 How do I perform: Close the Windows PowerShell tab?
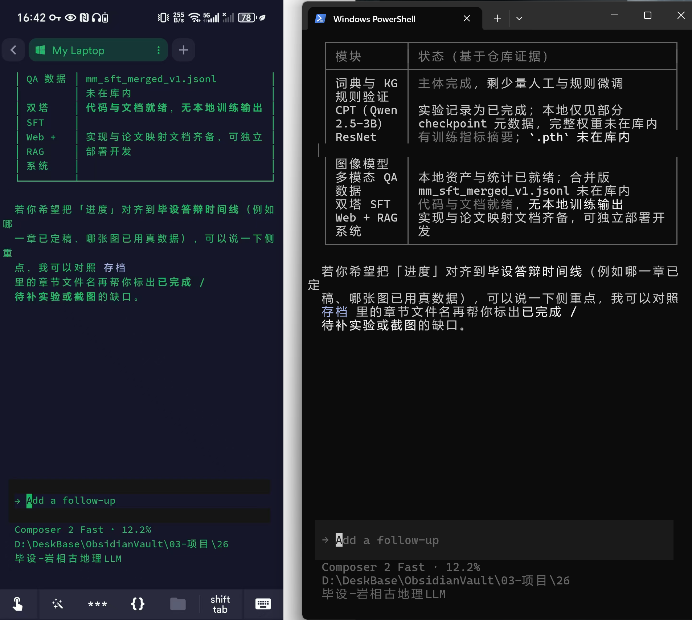pyautogui.click(x=467, y=19)
